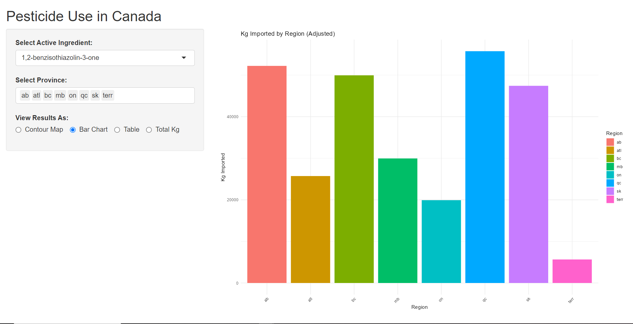Click empty area of Select Province field
Screen dimensions: 633x324
coord(154,95)
